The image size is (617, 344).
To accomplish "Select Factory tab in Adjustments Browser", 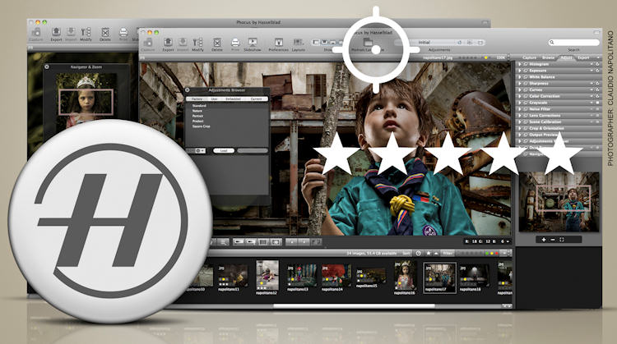I will 197,99.
